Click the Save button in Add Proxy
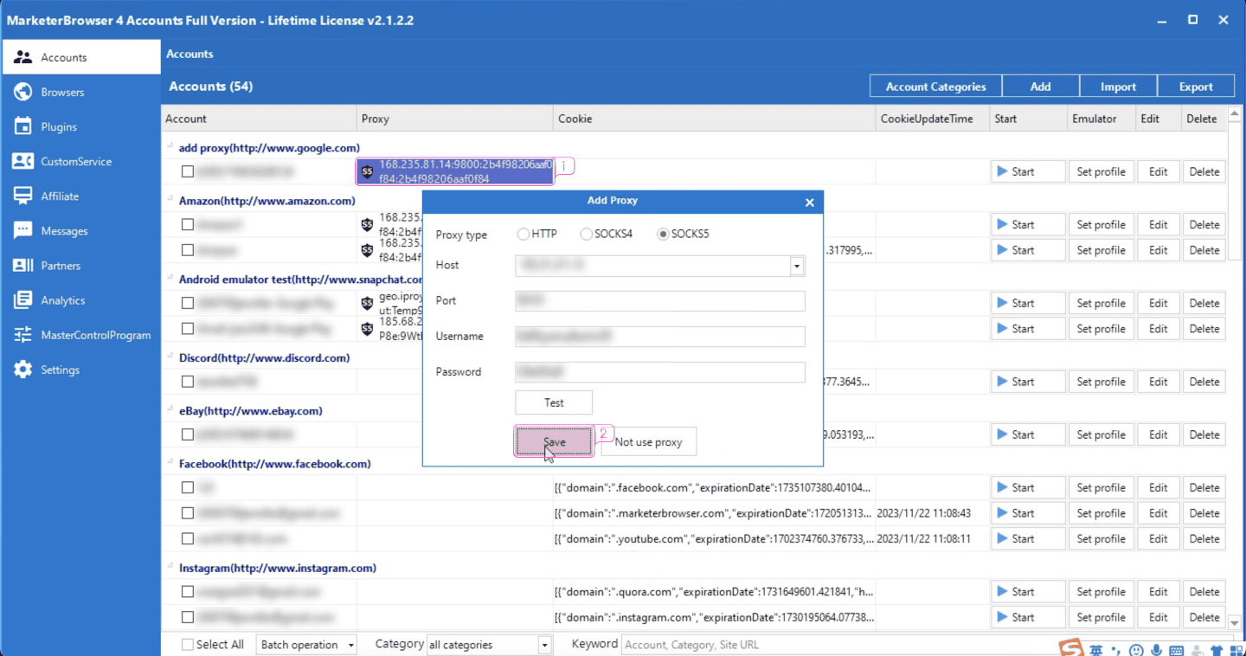The width and height of the screenshot is (1246, 656). click(554, 441)
